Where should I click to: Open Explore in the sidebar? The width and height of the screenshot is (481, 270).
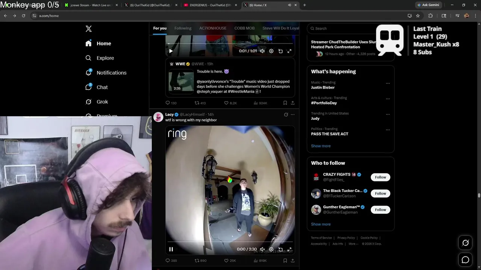pyautogui.click(x=100, y=58)
